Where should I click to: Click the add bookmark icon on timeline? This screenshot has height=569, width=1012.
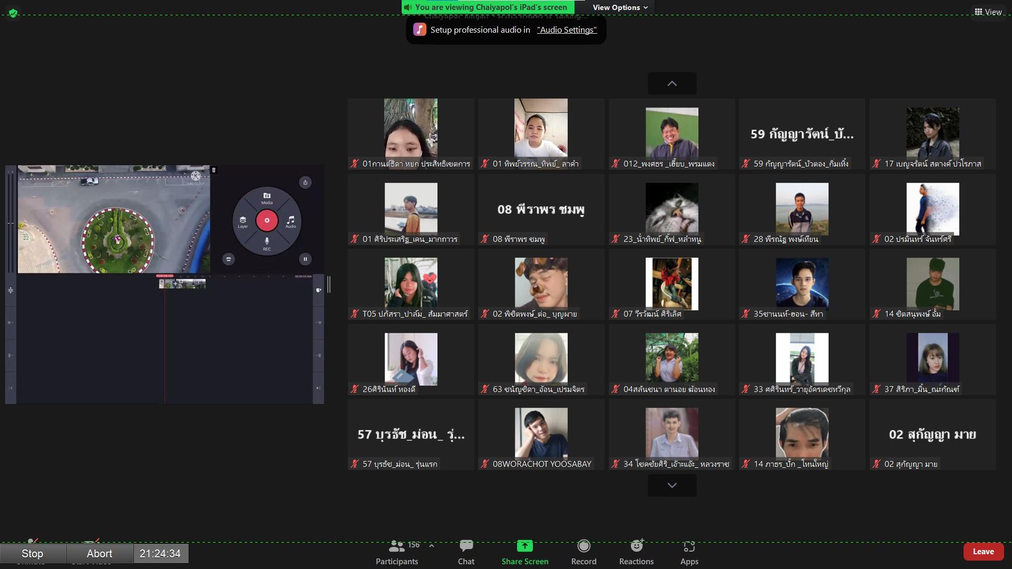tap(318, 290)
